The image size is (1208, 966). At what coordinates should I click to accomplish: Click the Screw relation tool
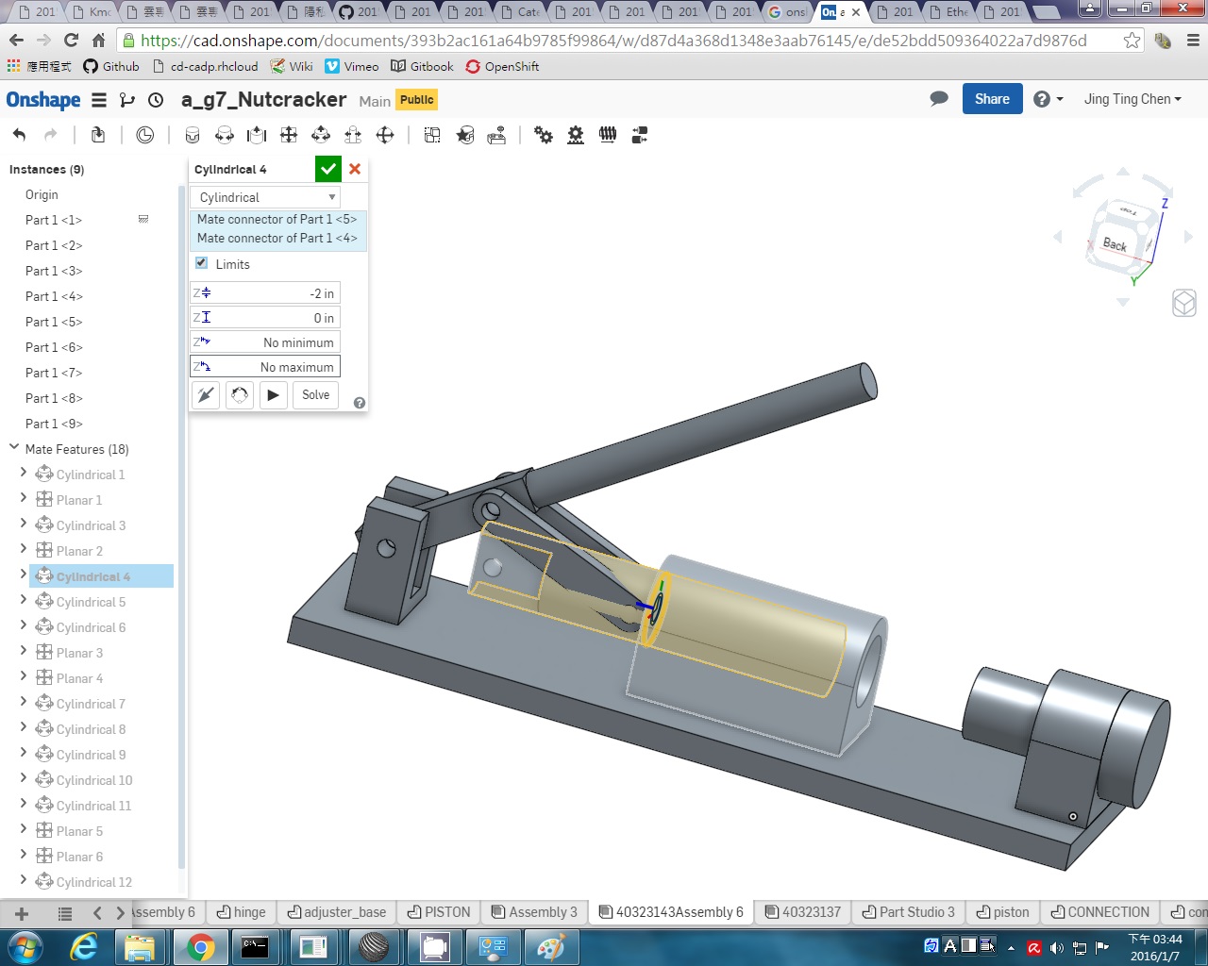[x=608, y=135]
